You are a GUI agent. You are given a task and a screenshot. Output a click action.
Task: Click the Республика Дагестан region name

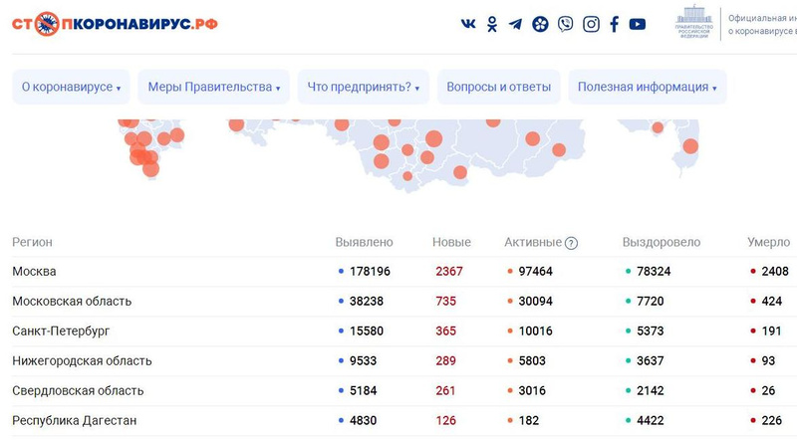(x=74, y=420)
